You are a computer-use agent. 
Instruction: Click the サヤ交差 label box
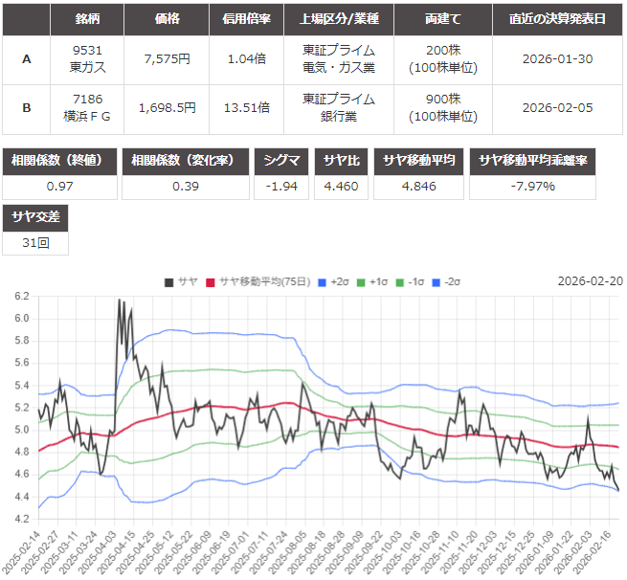[x=35, y=218]
